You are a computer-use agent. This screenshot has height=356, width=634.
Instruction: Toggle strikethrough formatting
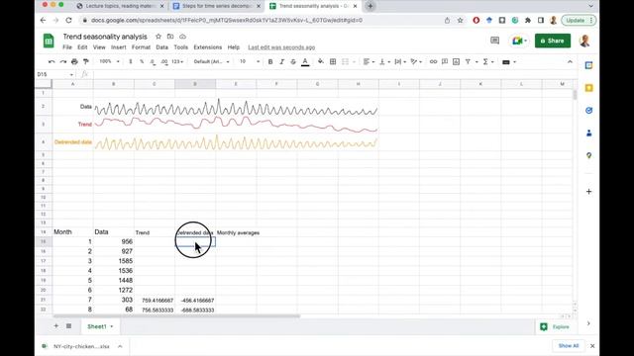[293, 61]
